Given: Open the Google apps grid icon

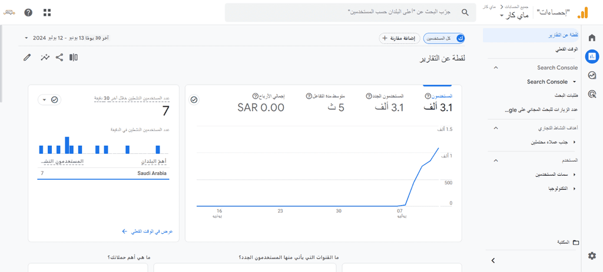Looking at the screenshot, I should tap(47, 12).
